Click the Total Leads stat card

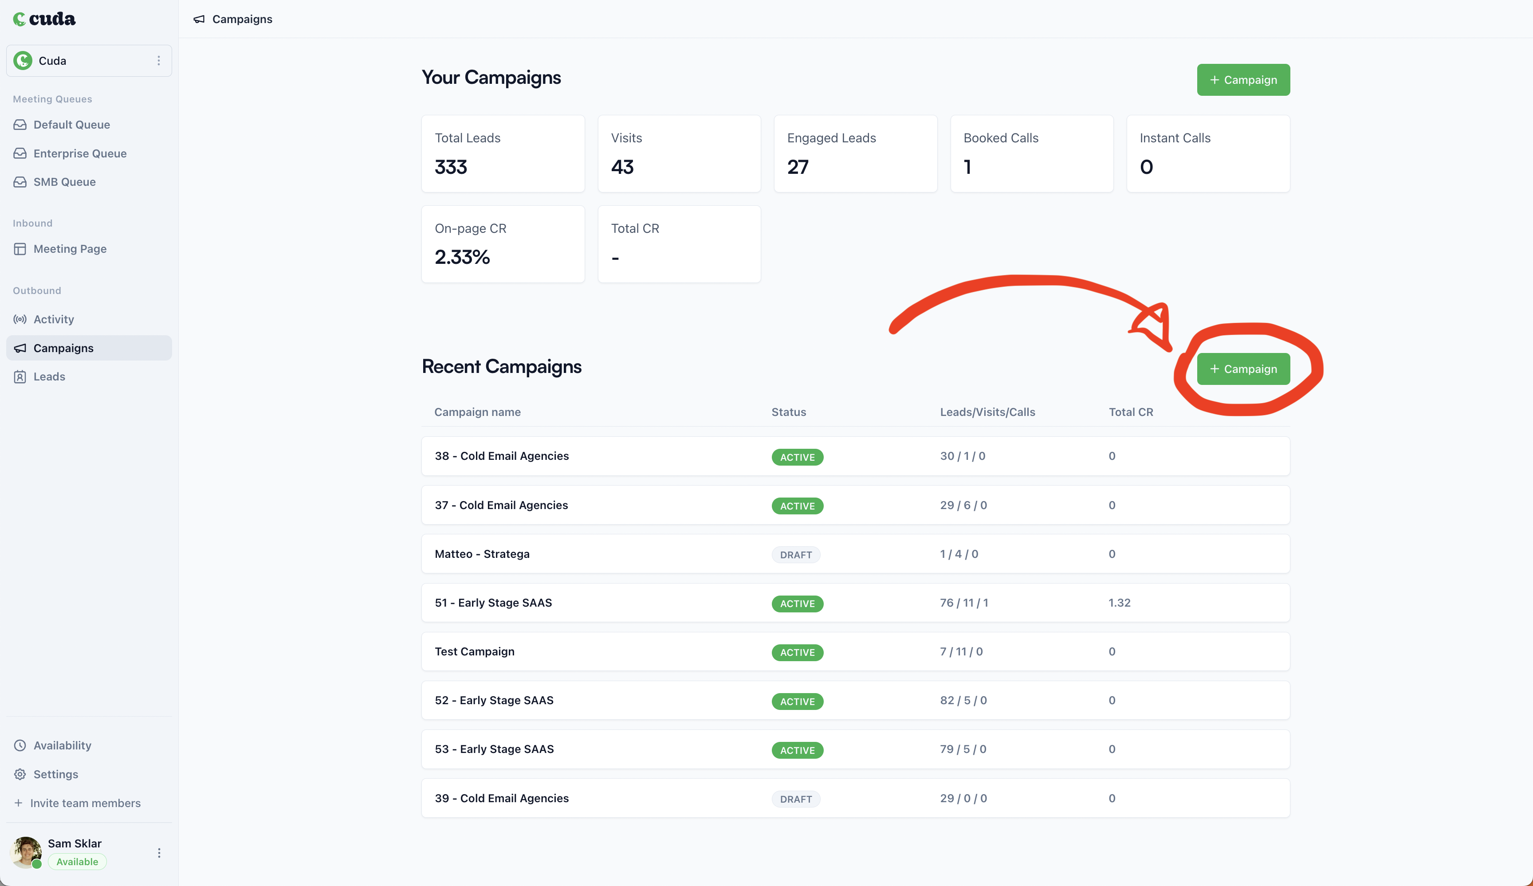[x=503, y=154]
